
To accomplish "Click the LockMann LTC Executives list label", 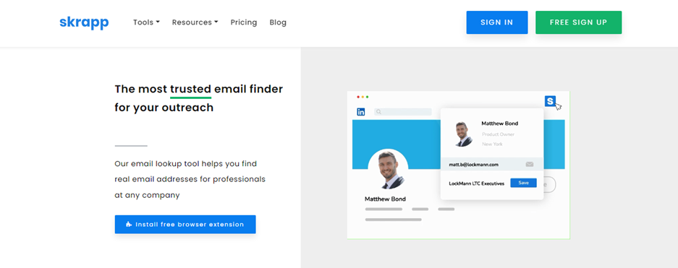I will click(477, 183).
